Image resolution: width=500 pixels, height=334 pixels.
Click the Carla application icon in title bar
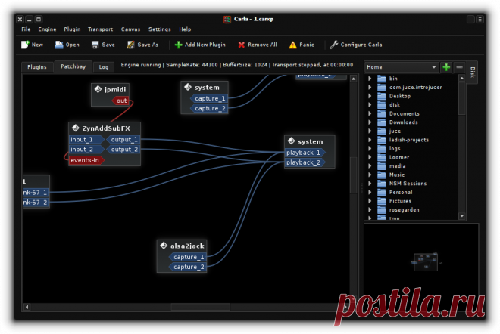click(x=227, y=20)
